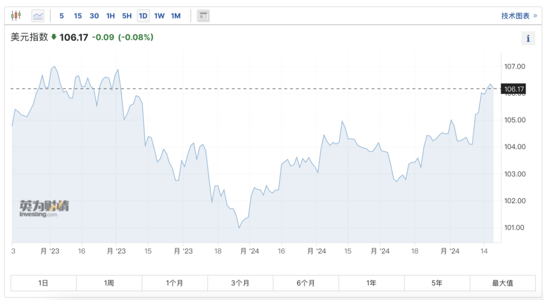Click the green down arrow indicator
Image resolution: width=544 pixels, height=300 pixels.
point(54,37)
